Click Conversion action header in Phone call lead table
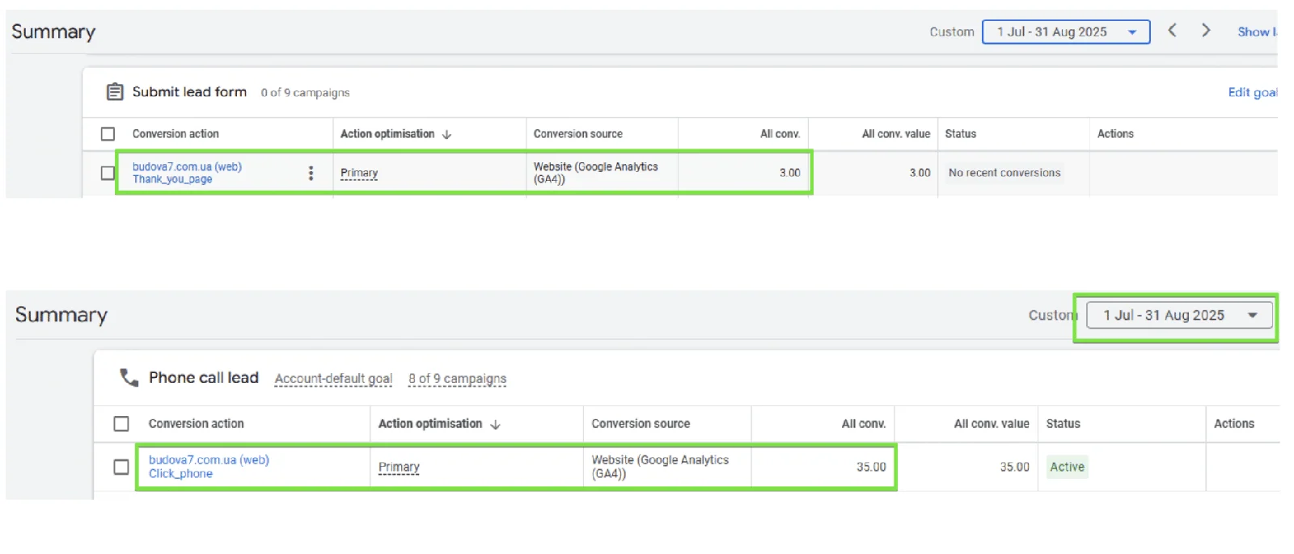This screenshot has width=1294, height=554. coord(196,424)
